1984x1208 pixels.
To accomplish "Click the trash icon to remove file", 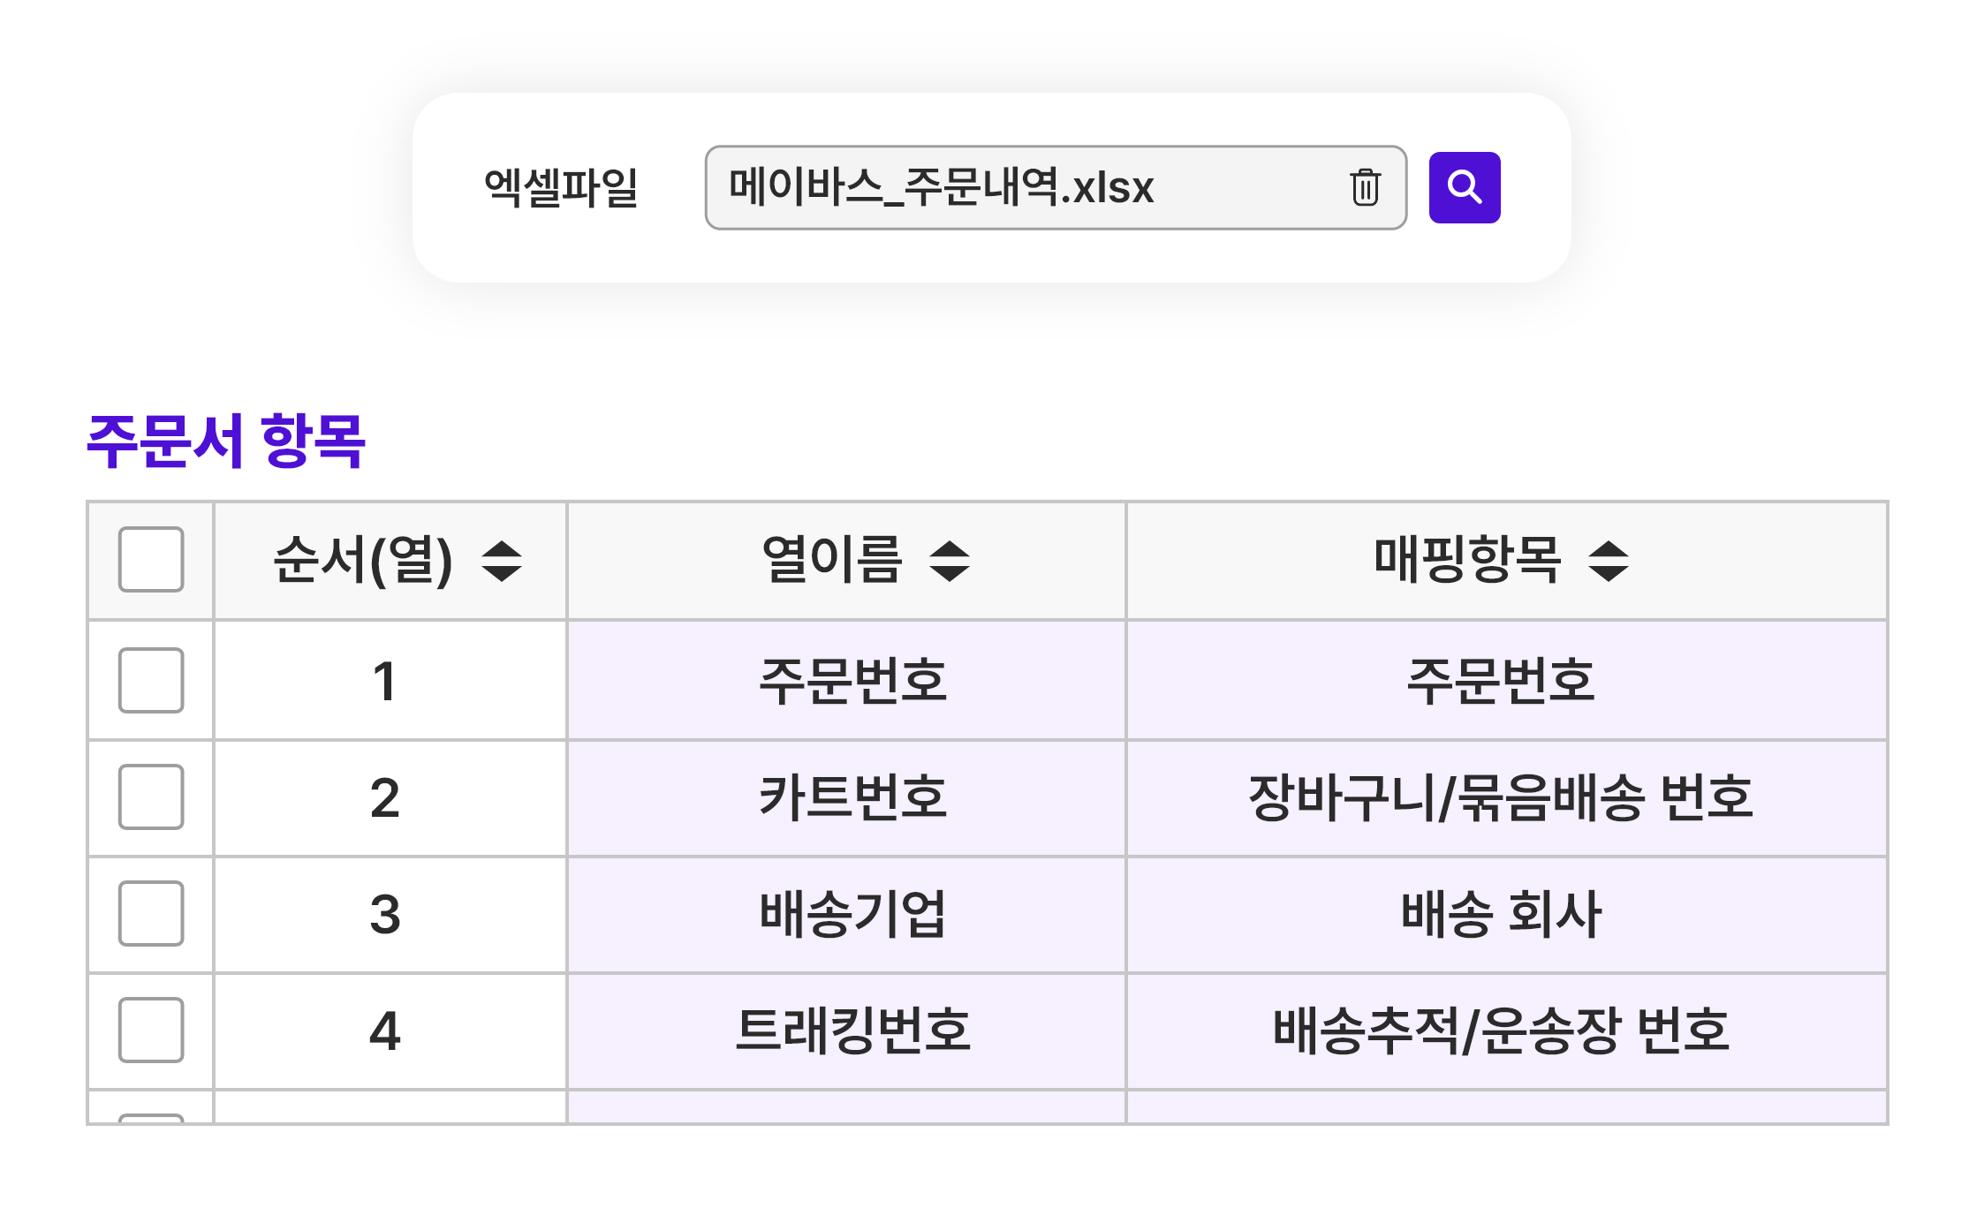I will click(x=1365, y=187).
